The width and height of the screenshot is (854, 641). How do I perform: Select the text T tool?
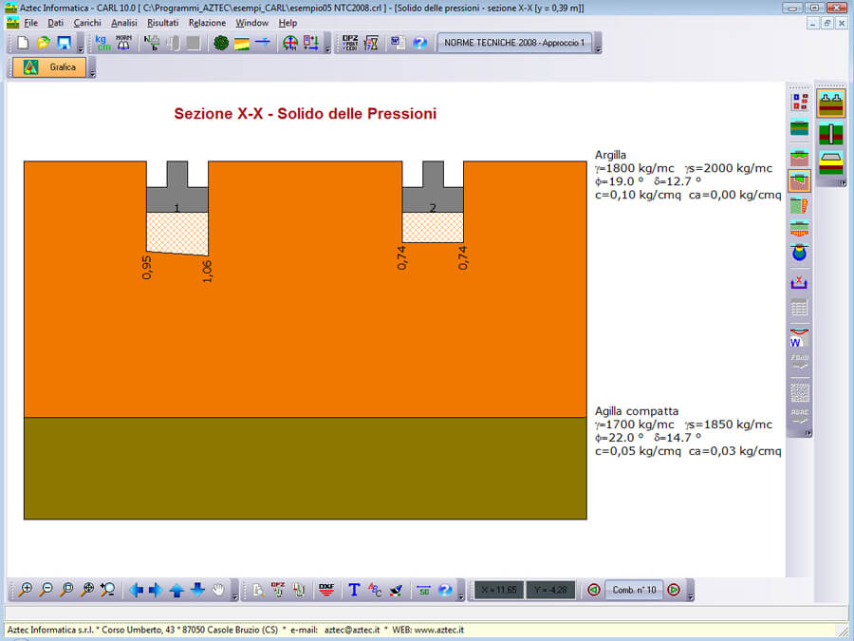coord(354,590)
